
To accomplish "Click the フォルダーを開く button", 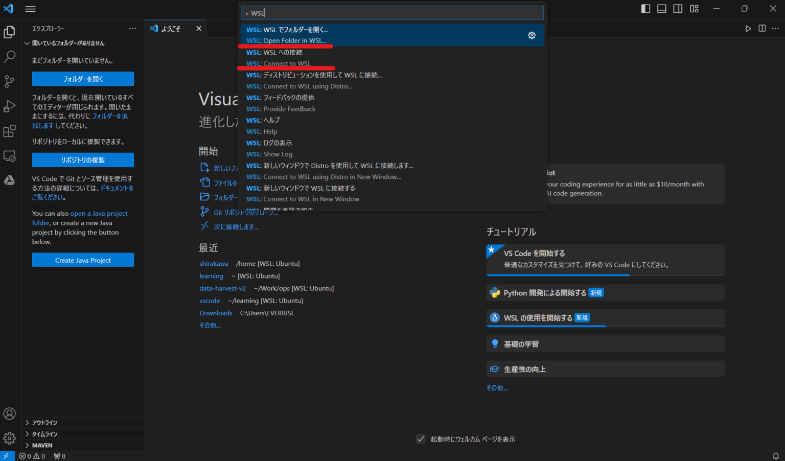I will coord(82,79).
